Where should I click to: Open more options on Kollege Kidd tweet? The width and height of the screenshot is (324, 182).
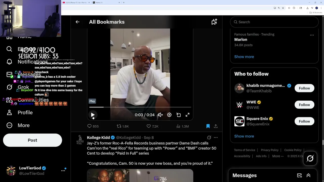[216, 138]
